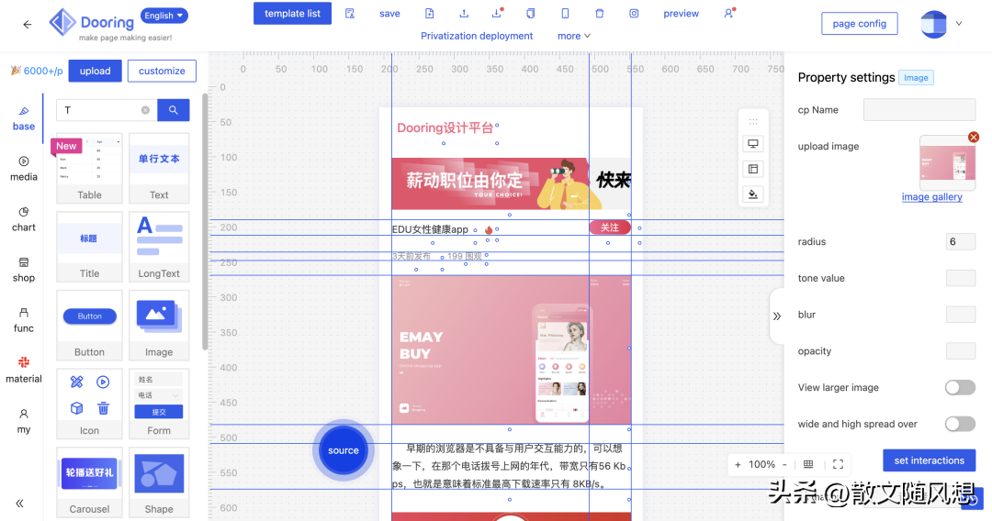Select the Image component
The width and height of the screenshot is (992, 521).
pos(159,325)
